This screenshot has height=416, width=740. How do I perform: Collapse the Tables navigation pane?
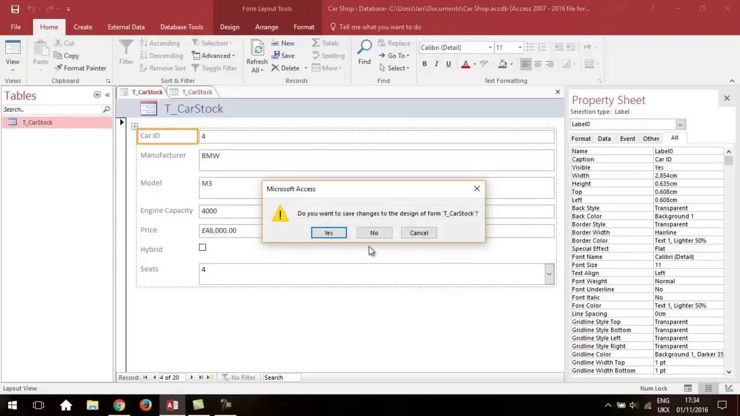point(108,95)
